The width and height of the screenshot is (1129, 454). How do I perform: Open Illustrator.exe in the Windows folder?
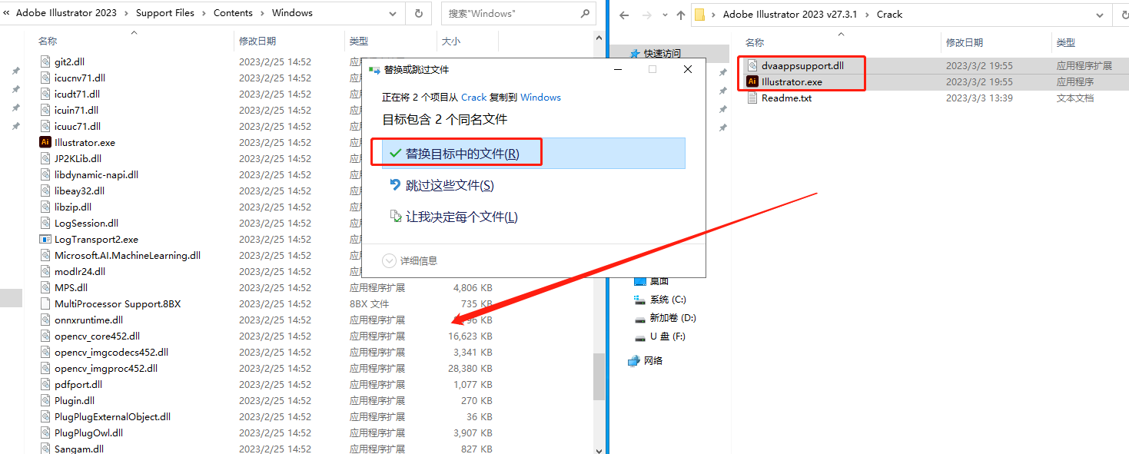83,142
